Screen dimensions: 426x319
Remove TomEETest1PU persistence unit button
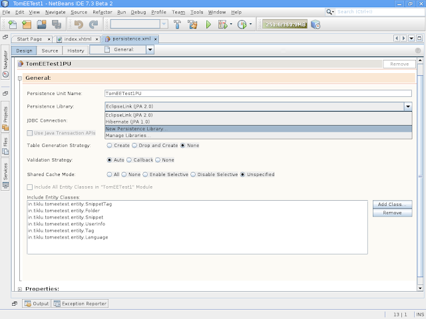point(399,64)
